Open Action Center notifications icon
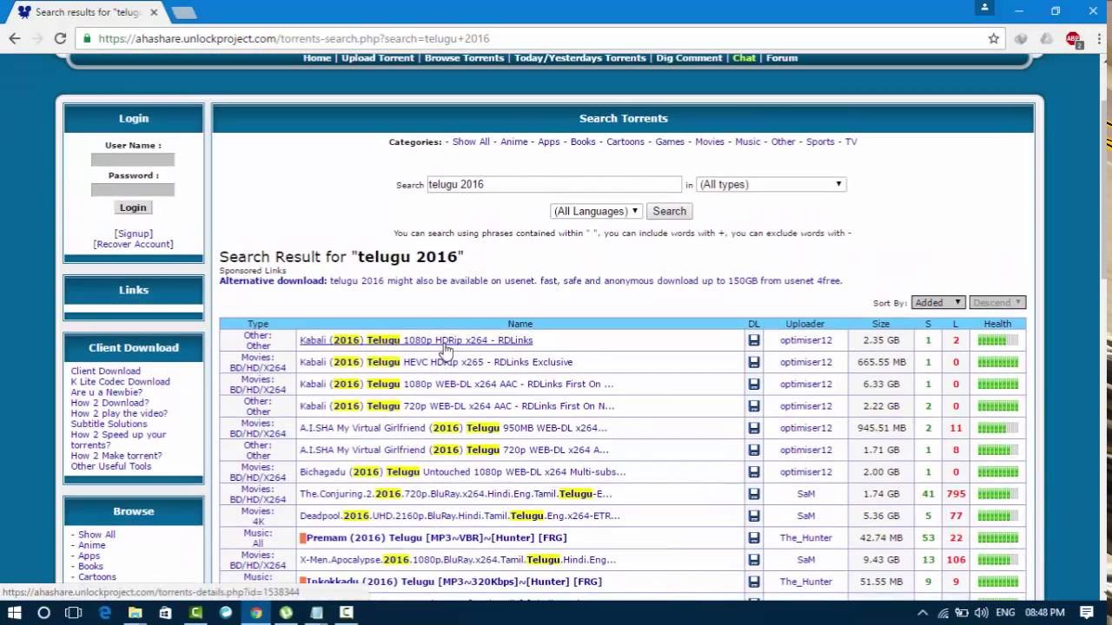 click(1087, 612)
